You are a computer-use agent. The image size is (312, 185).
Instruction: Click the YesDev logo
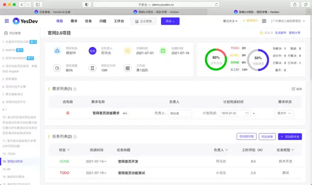click(25, 21)
